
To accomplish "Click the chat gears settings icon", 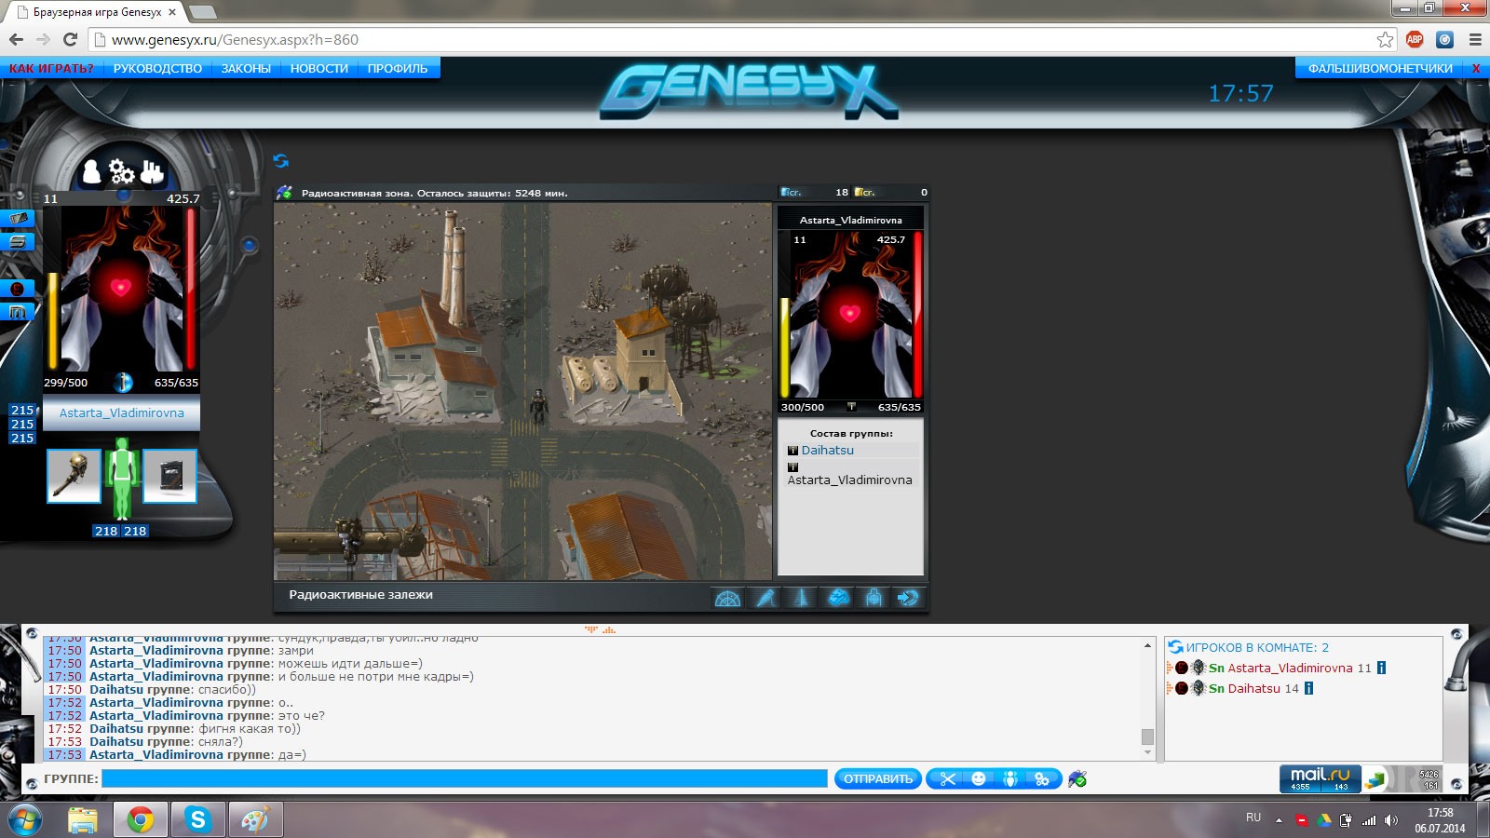I will click(1042, 778).
